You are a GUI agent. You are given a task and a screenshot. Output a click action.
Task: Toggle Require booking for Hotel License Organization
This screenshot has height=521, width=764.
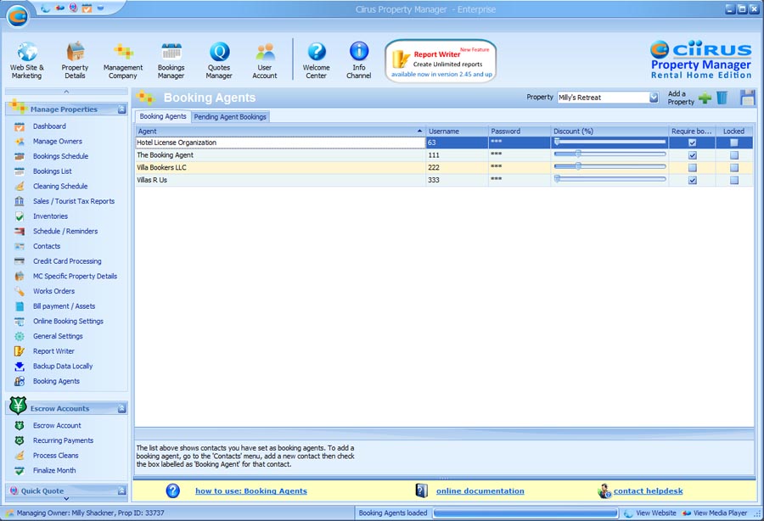click(693, 143)
